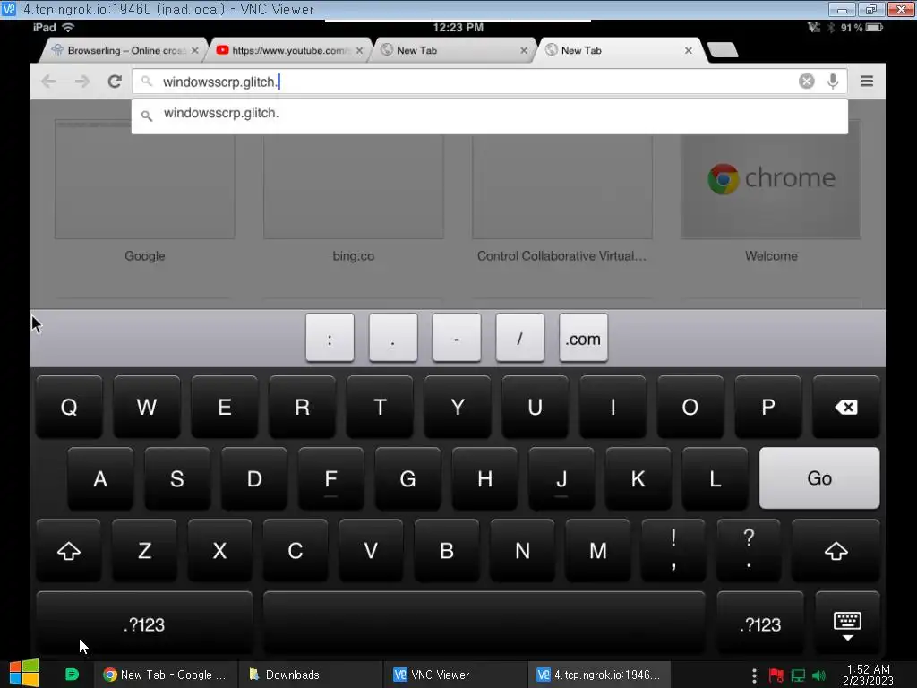This screenshot has width=917, height=688.
Task: Tap the E key
Action: tap(225, 408)
